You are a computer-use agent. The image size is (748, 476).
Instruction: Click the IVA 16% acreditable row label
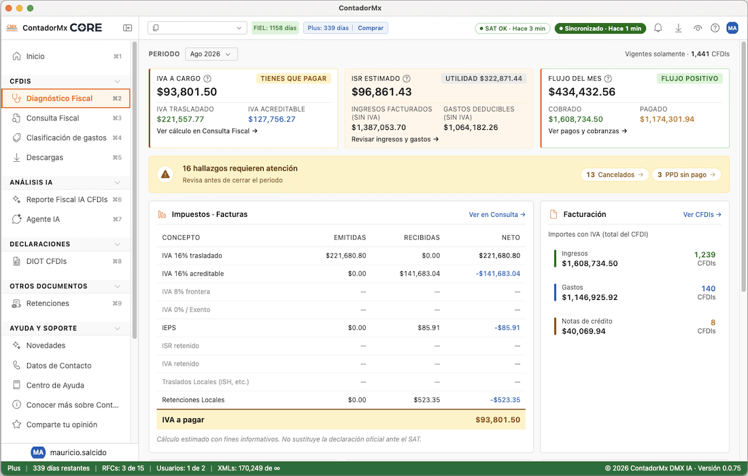192,274
